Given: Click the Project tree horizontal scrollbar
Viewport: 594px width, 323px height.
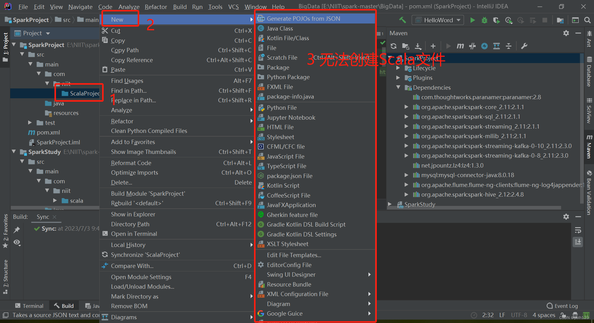Looking at the screenshot, I should coord(55,208).
